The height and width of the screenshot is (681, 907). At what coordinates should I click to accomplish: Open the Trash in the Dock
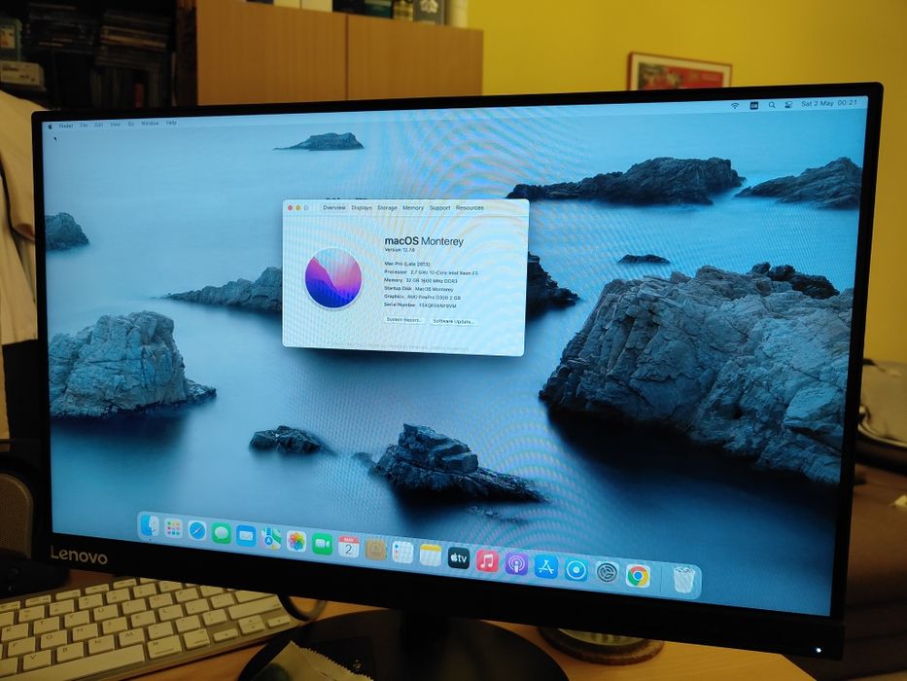pyautogui.click(x=682, y=580)
